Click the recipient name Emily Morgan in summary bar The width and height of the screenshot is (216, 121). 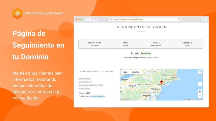[x=156, y=45]
